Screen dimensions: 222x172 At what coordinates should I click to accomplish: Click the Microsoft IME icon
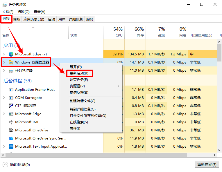tap(11, 122)
